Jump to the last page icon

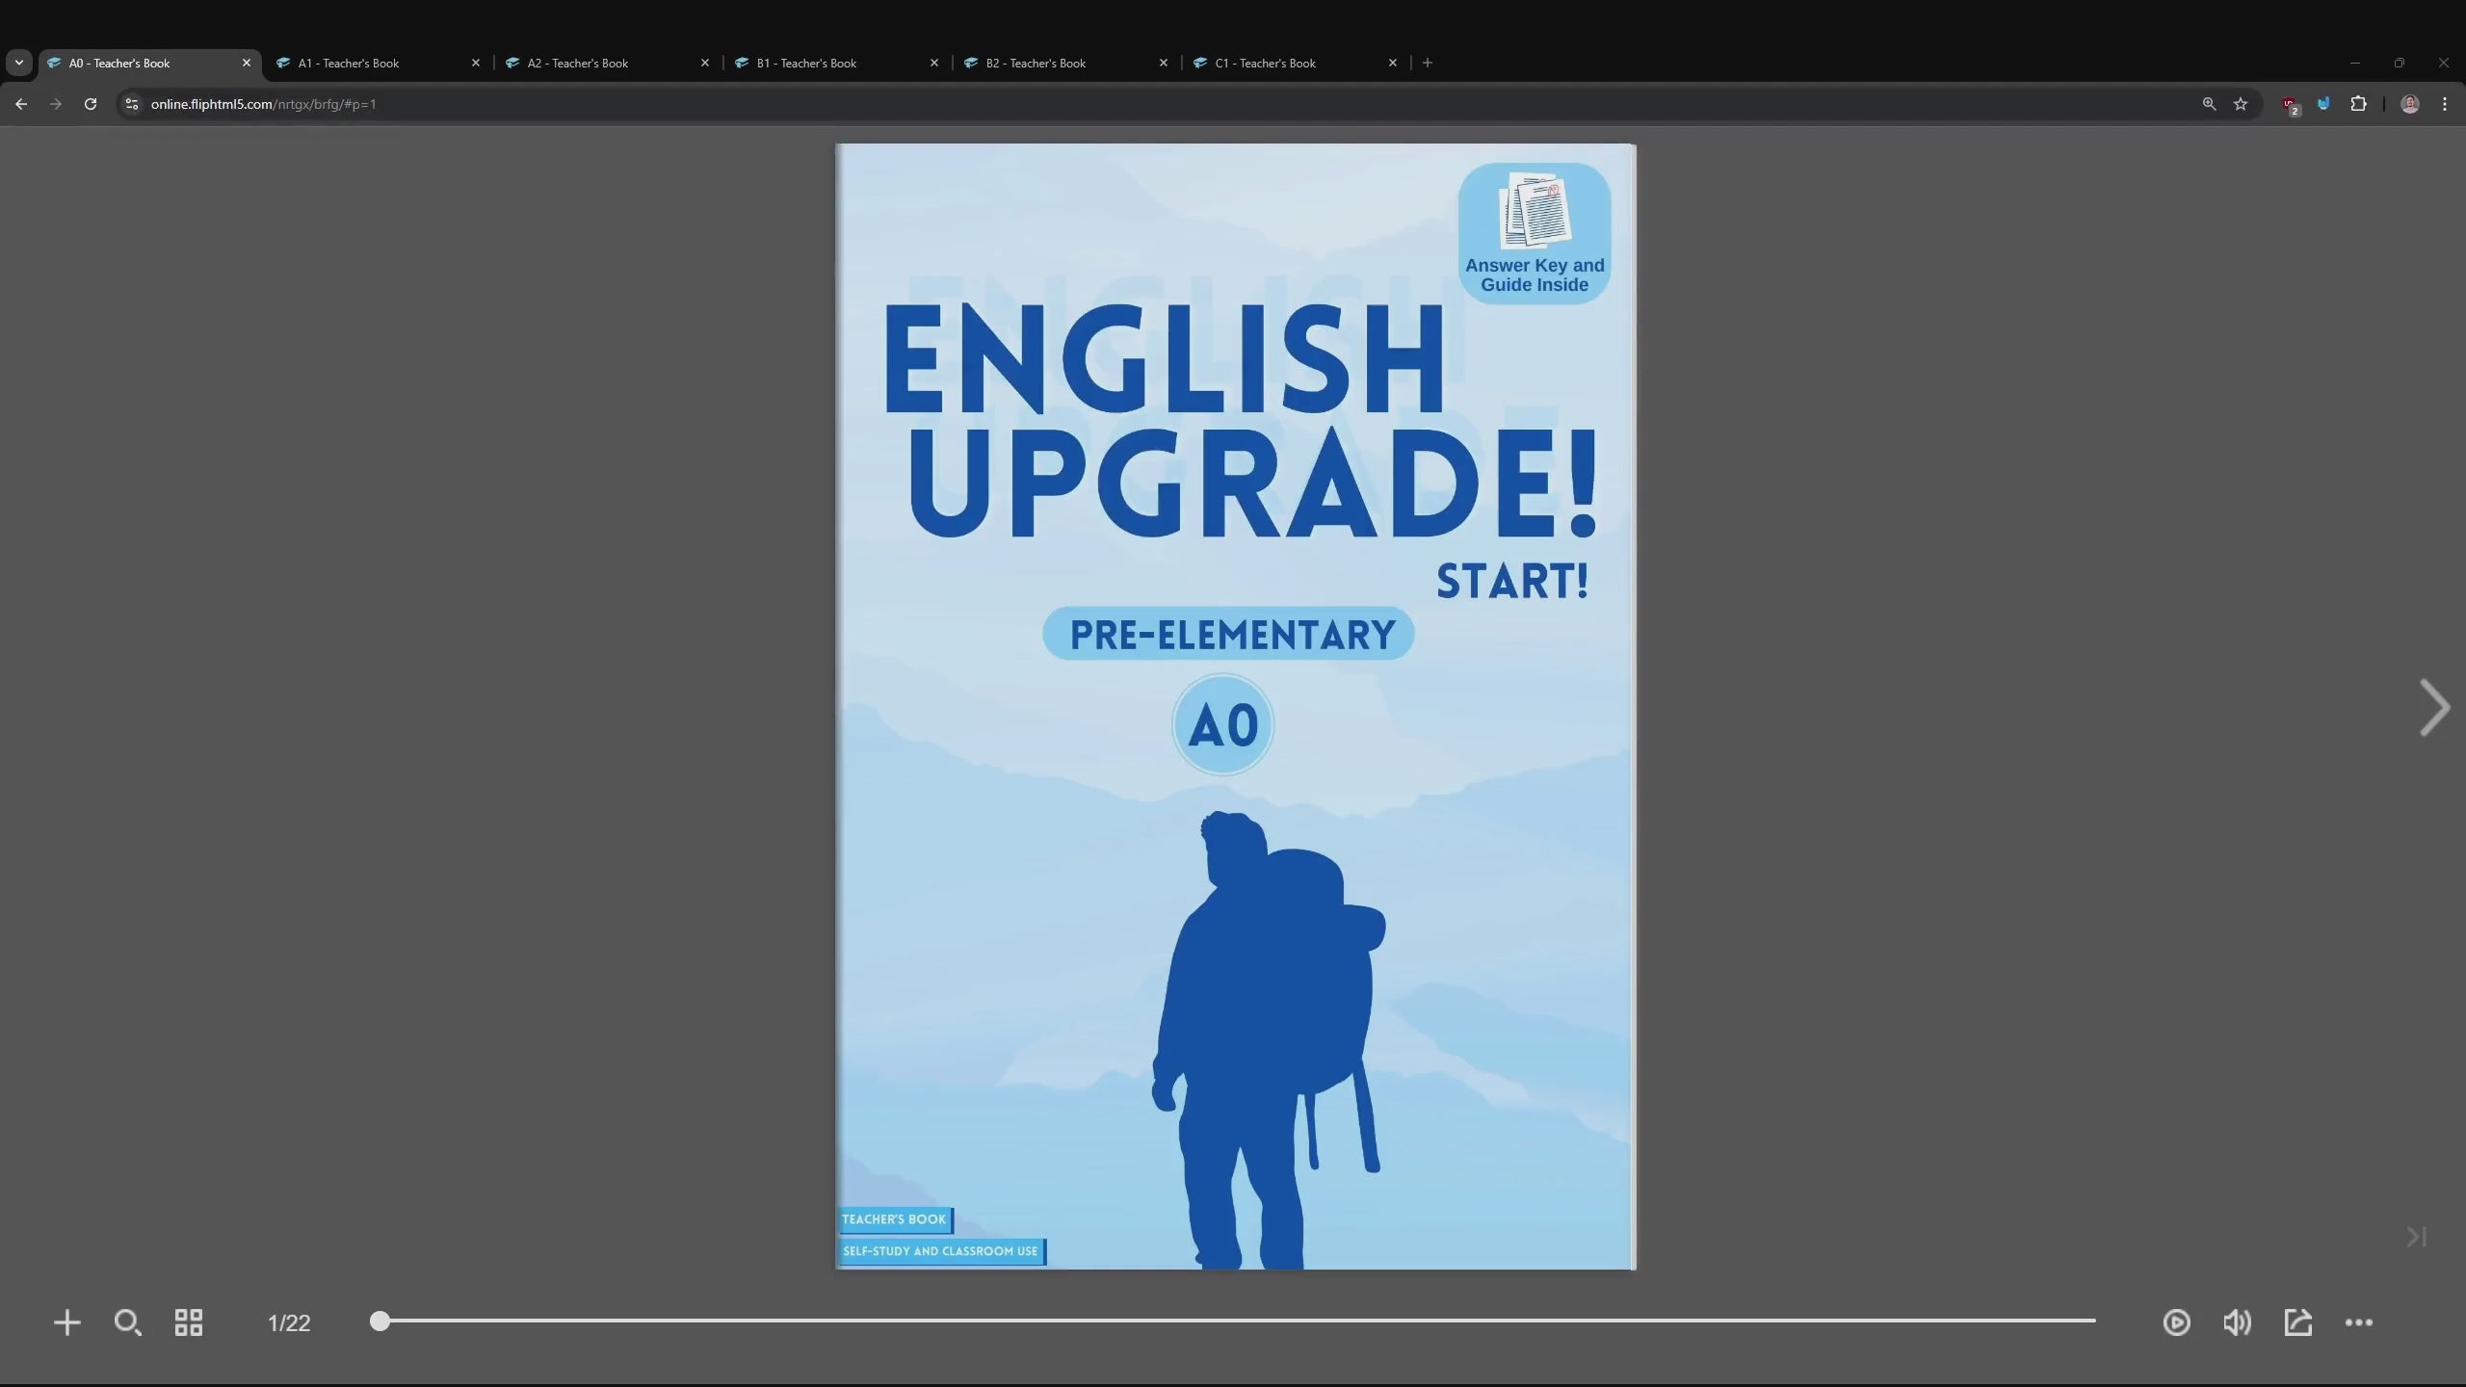click(x=2416, y=1237)
